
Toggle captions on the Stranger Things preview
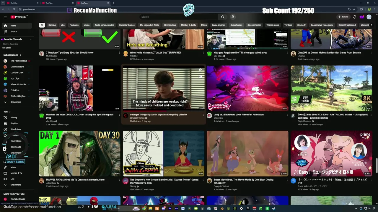tap(200, 77)
